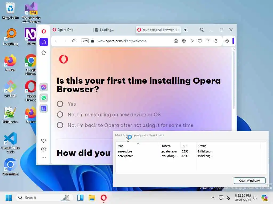Toggle the VPN badge in address bar
The width and height of the screenshot is (273, 204).
tap(85, 41)
